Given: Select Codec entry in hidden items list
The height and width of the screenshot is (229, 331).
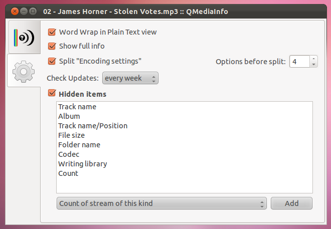Looking at the screenshot, I should pyautogui.click(x=69, y=154).
